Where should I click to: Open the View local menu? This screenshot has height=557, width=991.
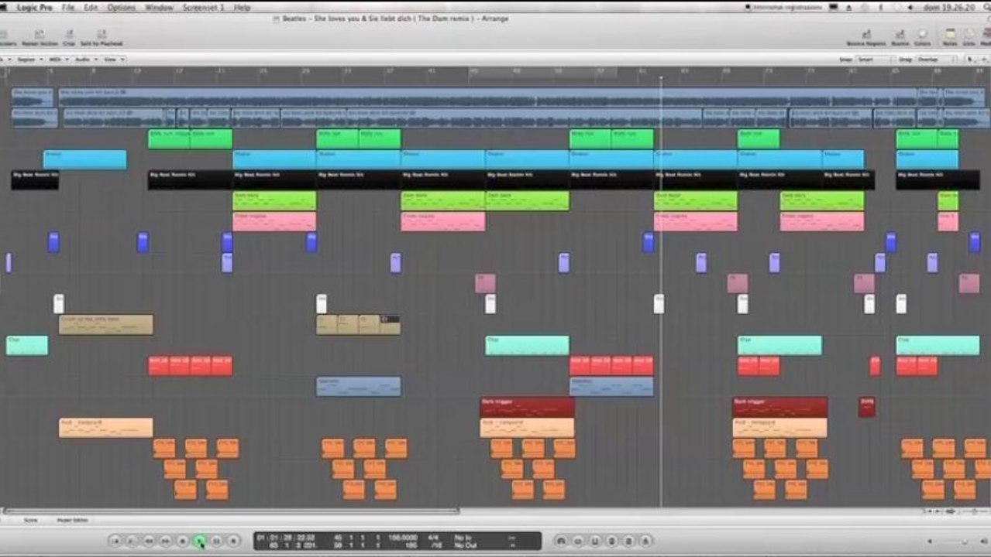click(112, 59)
